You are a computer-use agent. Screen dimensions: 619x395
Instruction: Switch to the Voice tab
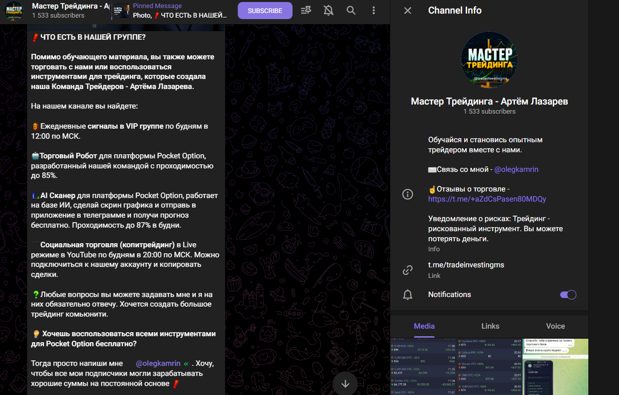coord(555,326)
